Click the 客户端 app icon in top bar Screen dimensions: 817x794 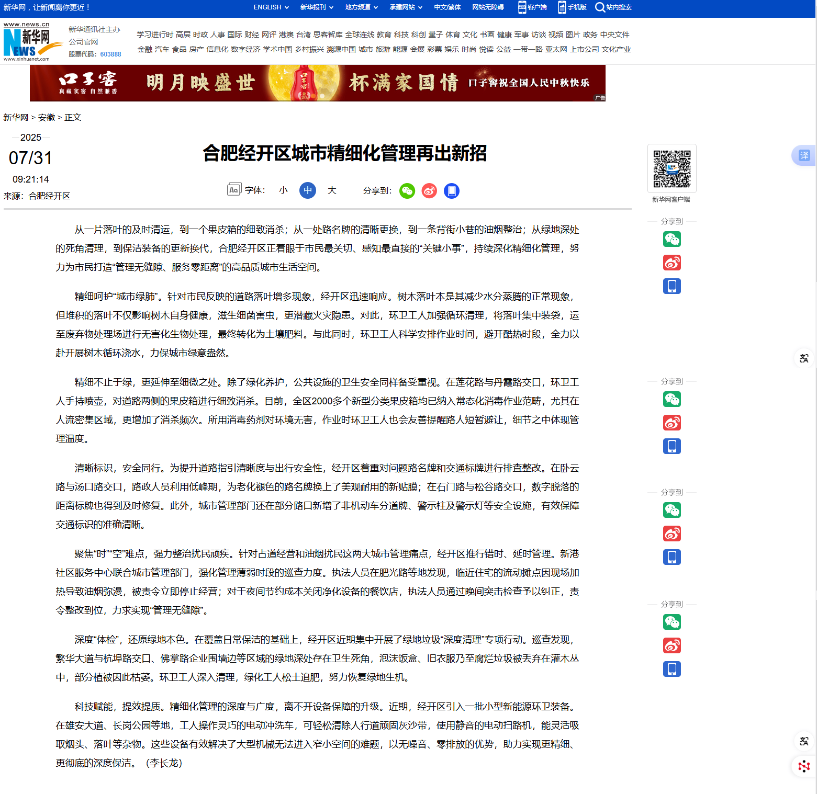522,7
